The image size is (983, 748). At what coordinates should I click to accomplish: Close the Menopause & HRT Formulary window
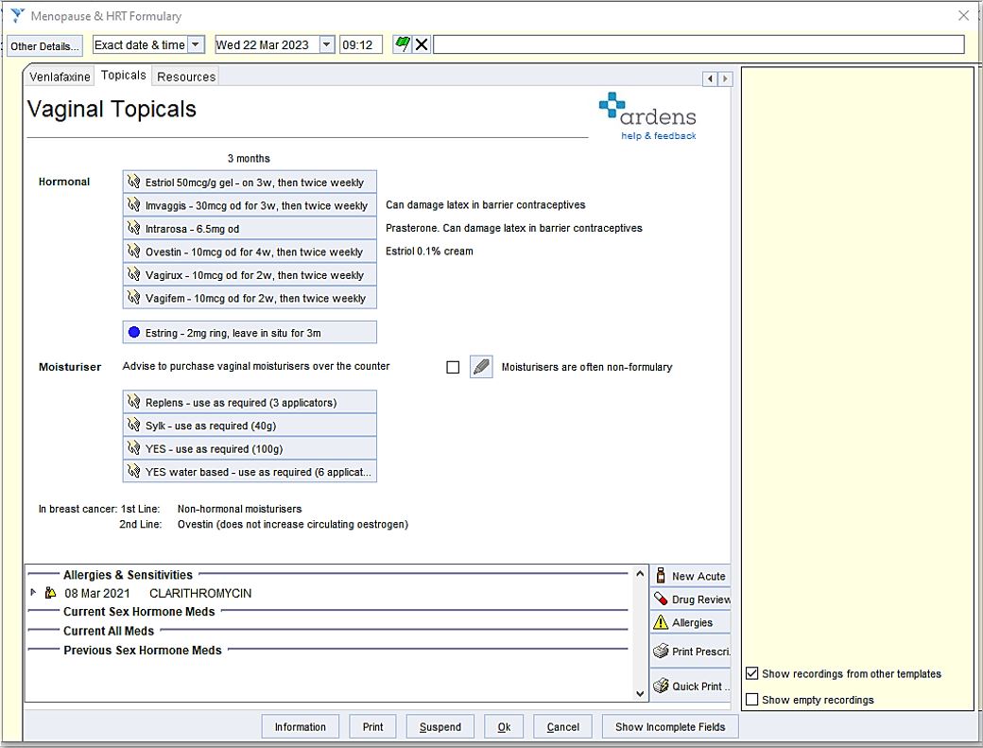point(963,15)
